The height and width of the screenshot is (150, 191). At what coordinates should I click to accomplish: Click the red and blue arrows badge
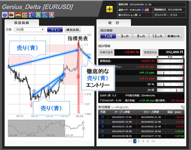coord(31,15)
